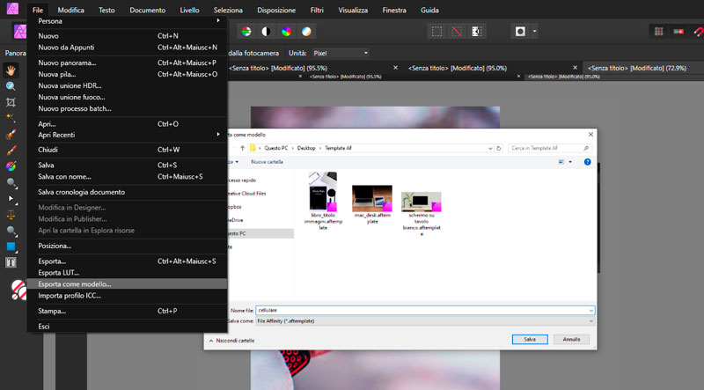
Task: Toggle the Quick Mask icon
Action: pos(520,32)
